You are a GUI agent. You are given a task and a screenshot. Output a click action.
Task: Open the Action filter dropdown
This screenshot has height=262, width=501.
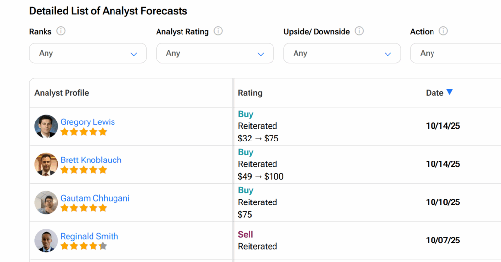click(455, 53)
